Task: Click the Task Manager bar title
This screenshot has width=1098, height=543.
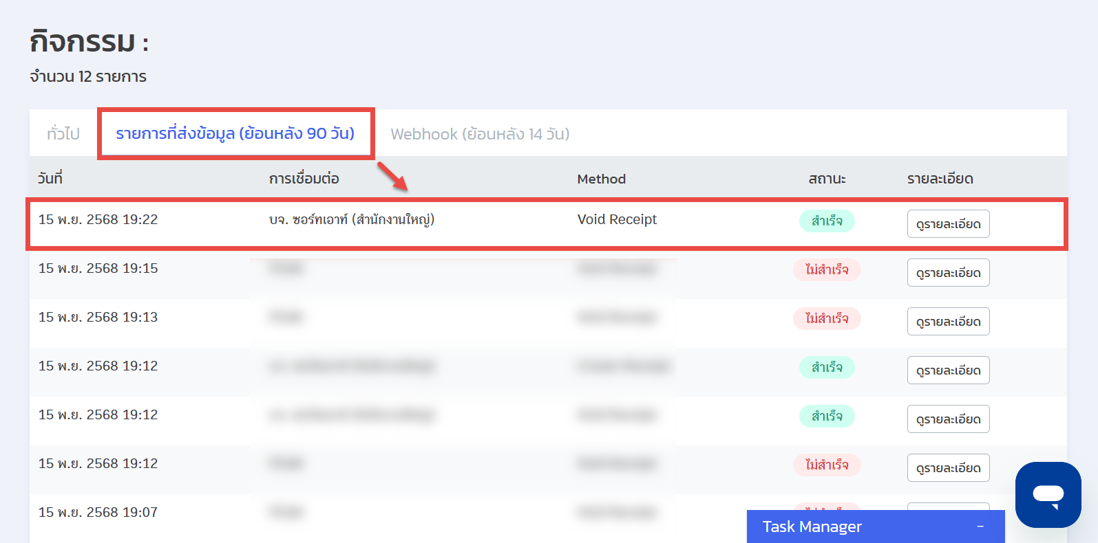Action: [812, 527]
